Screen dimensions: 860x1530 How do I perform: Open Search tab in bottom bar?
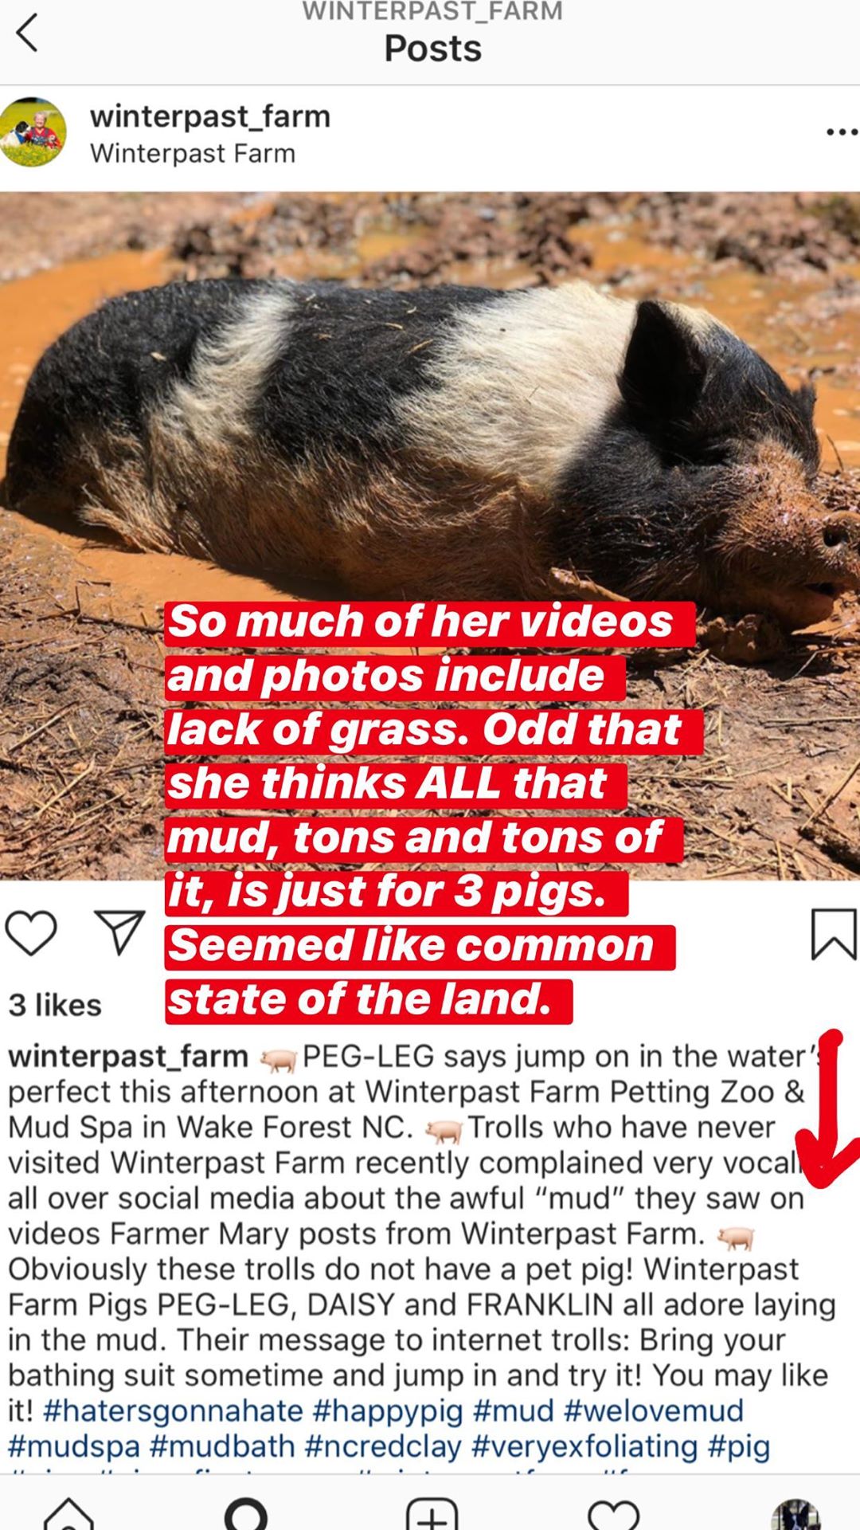[x=246, y=1512]
